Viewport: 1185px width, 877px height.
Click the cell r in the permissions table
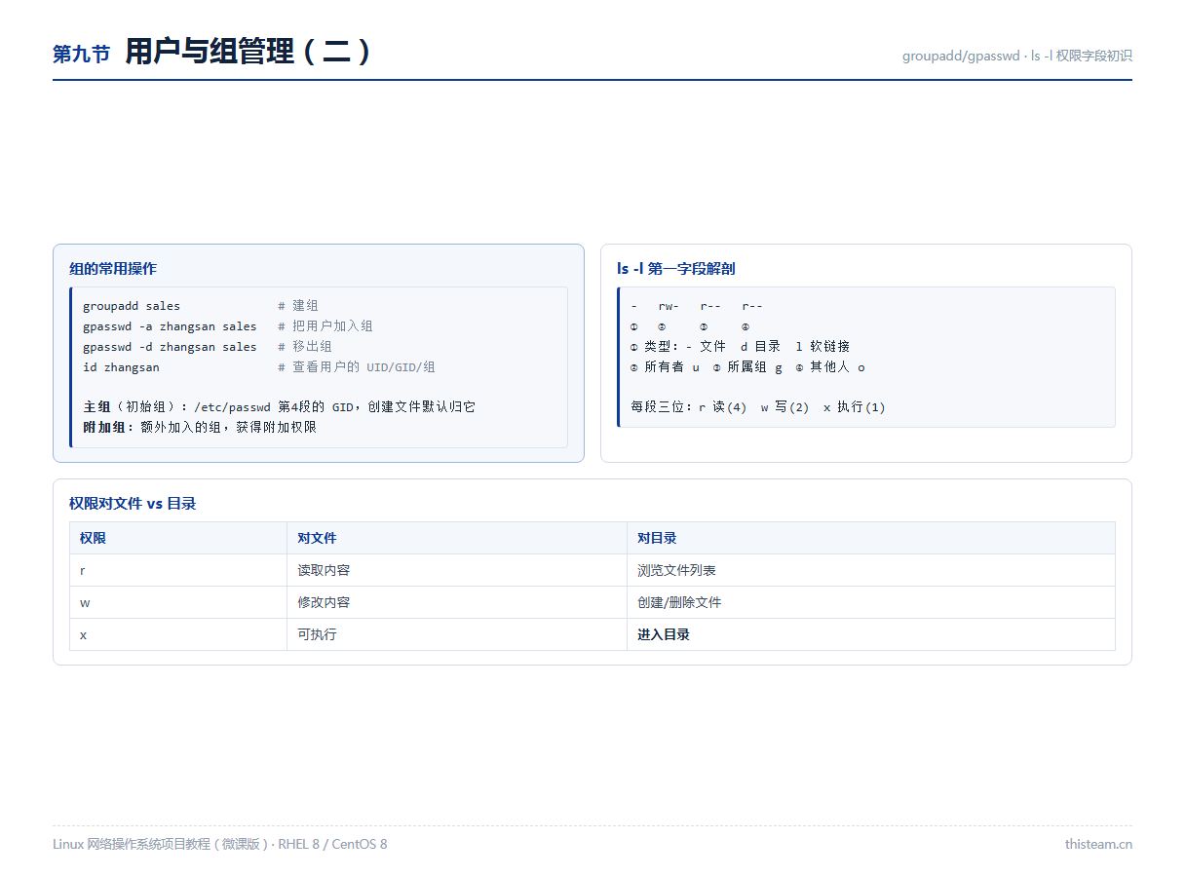[x=178, y=570]
